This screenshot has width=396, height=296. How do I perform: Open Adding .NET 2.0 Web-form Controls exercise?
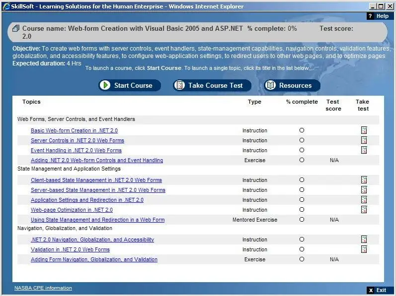97,160
